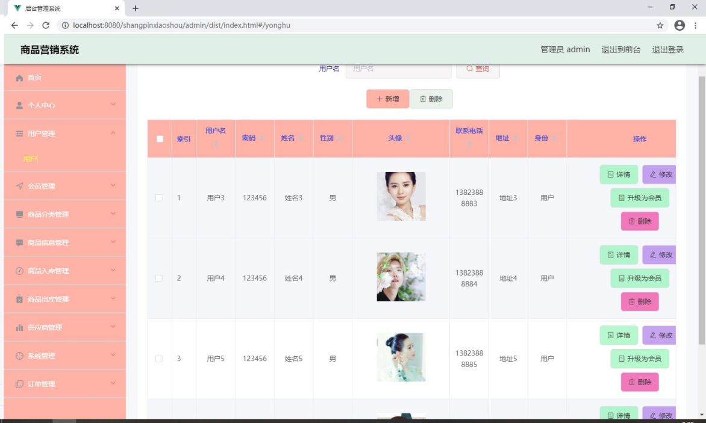Click the 姓名5 name cell
Screen dimensions: 706x423
coord(293,359)
